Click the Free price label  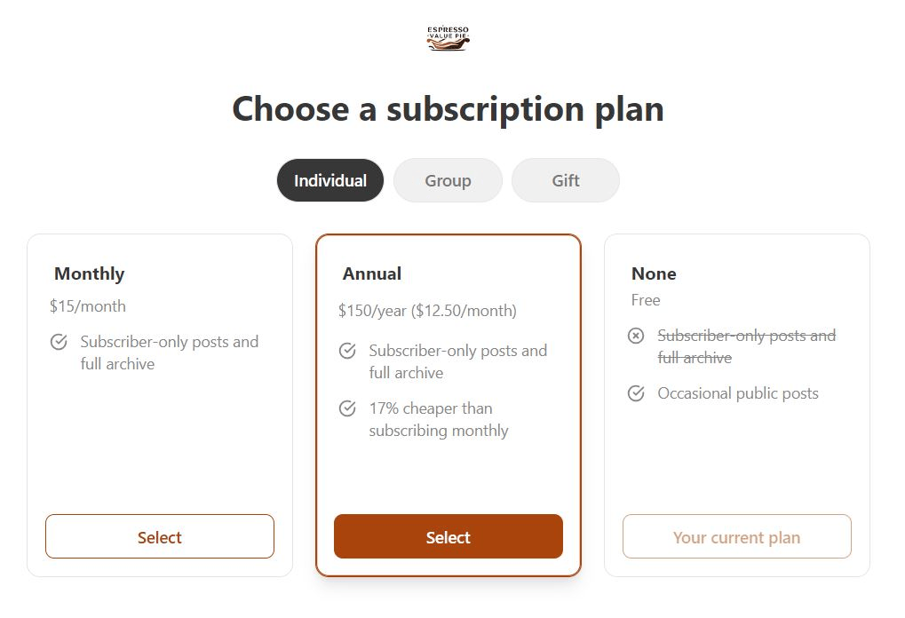click(646, 300)
